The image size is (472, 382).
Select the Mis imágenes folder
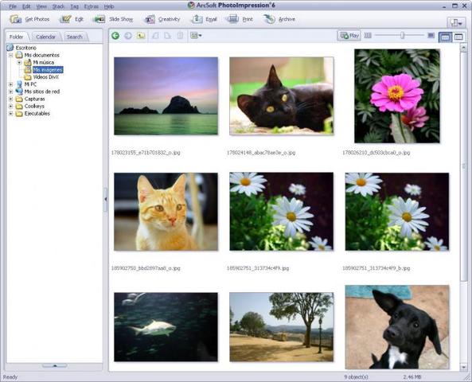(48, 70)
